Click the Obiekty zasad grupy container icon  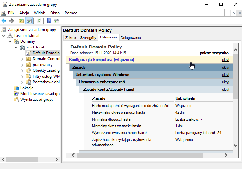pyautogui.click(x=29, y=70)
